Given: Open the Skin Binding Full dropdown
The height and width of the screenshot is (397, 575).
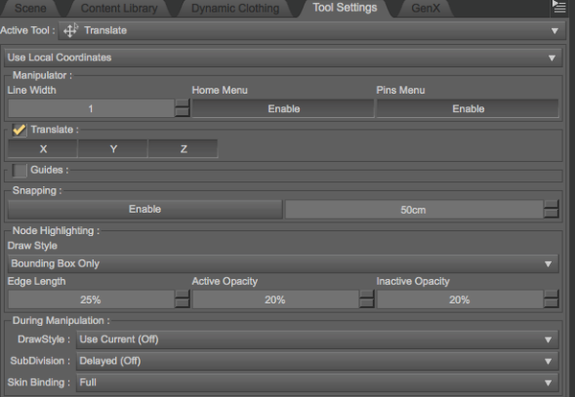Looking at the screenshot, I should (x=317, y=383).
